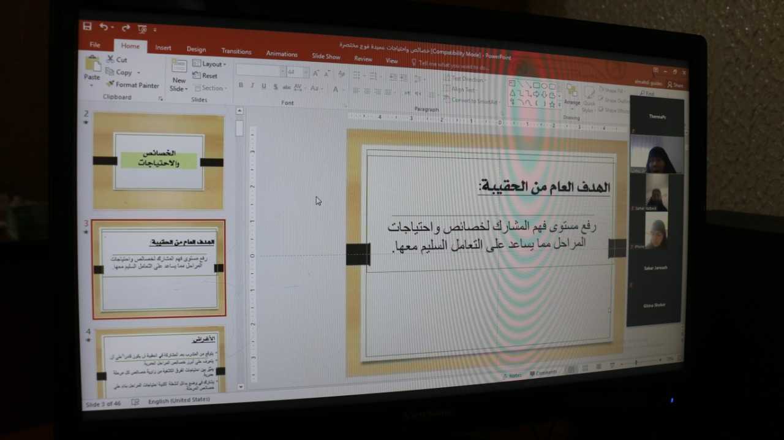
Task: Open the Layout dropdown
Action: (210, 64)
